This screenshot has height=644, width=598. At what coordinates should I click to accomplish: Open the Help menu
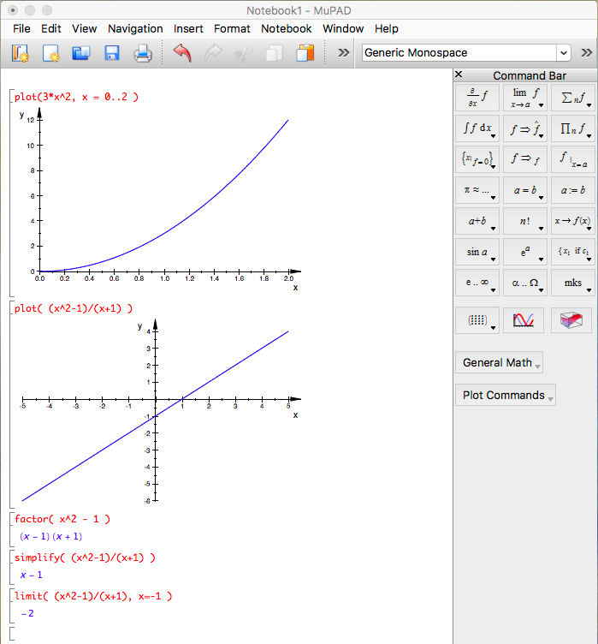tap(386, 29)
